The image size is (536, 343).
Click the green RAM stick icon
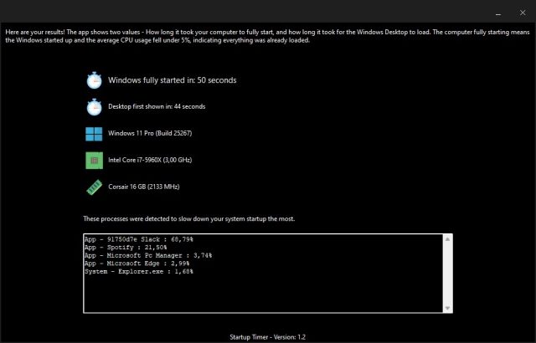(x=94, y=187)
